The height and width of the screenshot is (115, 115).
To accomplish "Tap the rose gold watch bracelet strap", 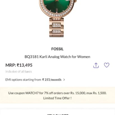I will pos(56,27).
